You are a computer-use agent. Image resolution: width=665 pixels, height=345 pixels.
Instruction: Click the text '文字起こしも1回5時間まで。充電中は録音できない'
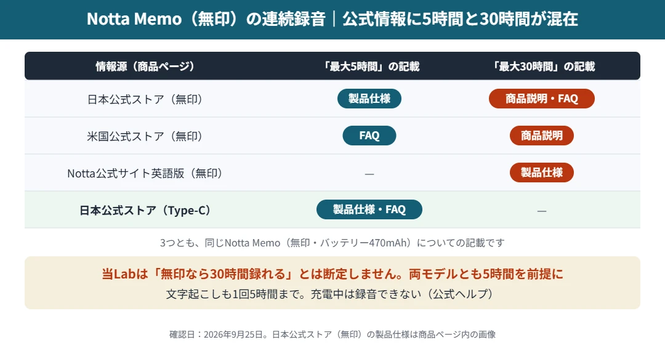pos(294,294)
